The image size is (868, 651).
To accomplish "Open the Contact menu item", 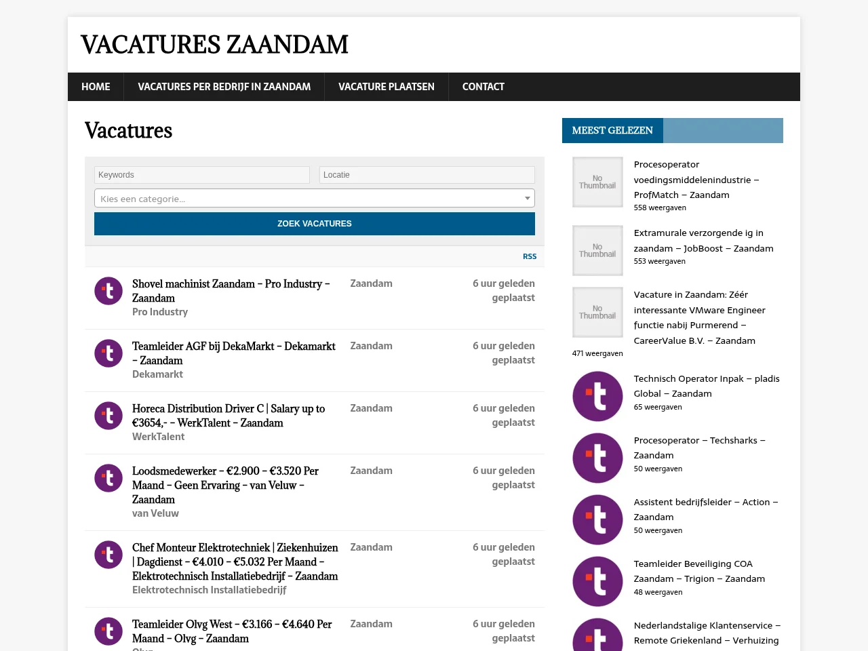I will click(x=484, y=87).
